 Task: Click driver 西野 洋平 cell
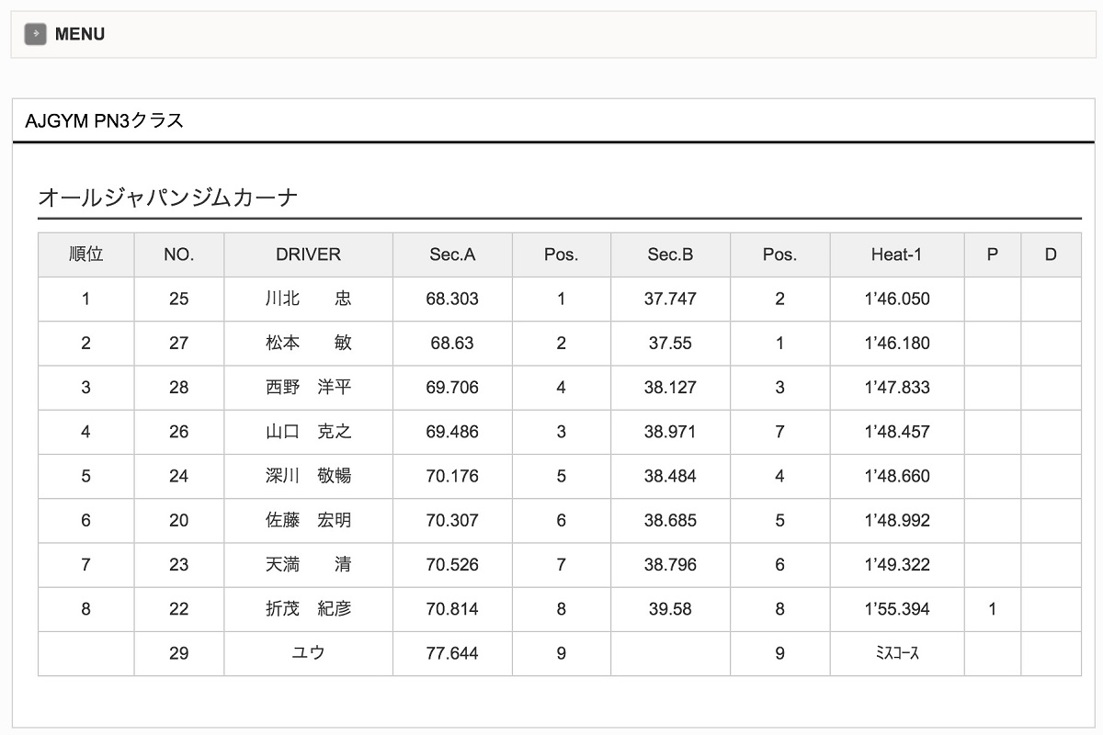pyautogui.click(x=308, y=387)
